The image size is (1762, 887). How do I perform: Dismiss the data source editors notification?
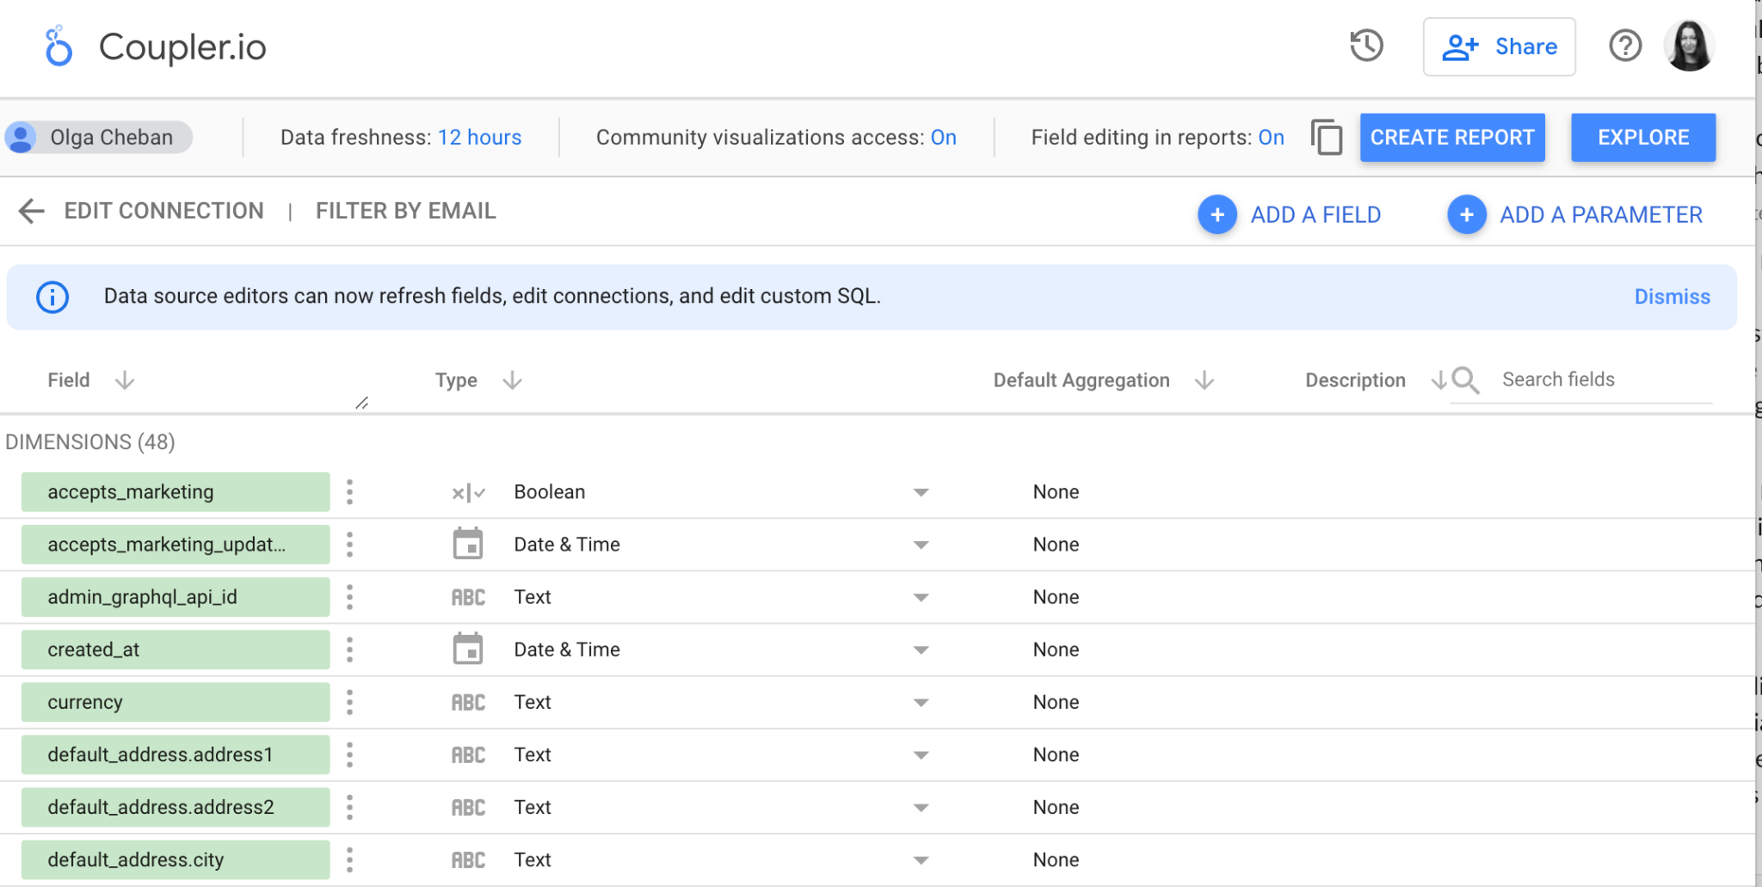point(1671,297)
